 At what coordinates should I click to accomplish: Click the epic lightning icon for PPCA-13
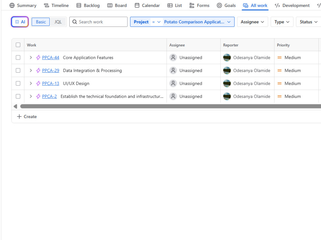[38, 84]
